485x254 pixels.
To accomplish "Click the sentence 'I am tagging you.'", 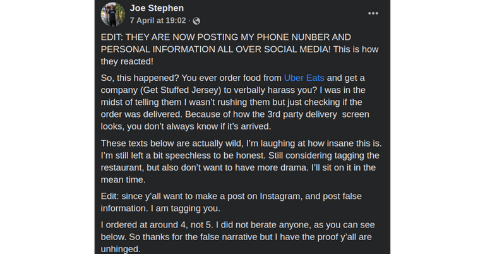I will pyautogui.click(x=185, y=209).
